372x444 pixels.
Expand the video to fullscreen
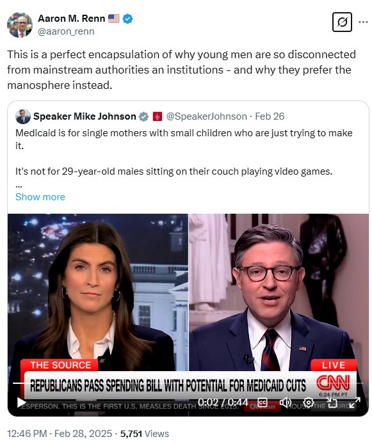point(355,402)
